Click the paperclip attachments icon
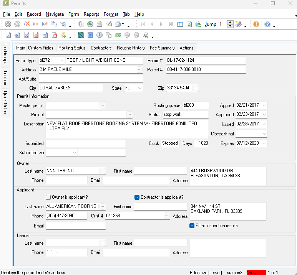297x275 pixels. coord(81,24)
